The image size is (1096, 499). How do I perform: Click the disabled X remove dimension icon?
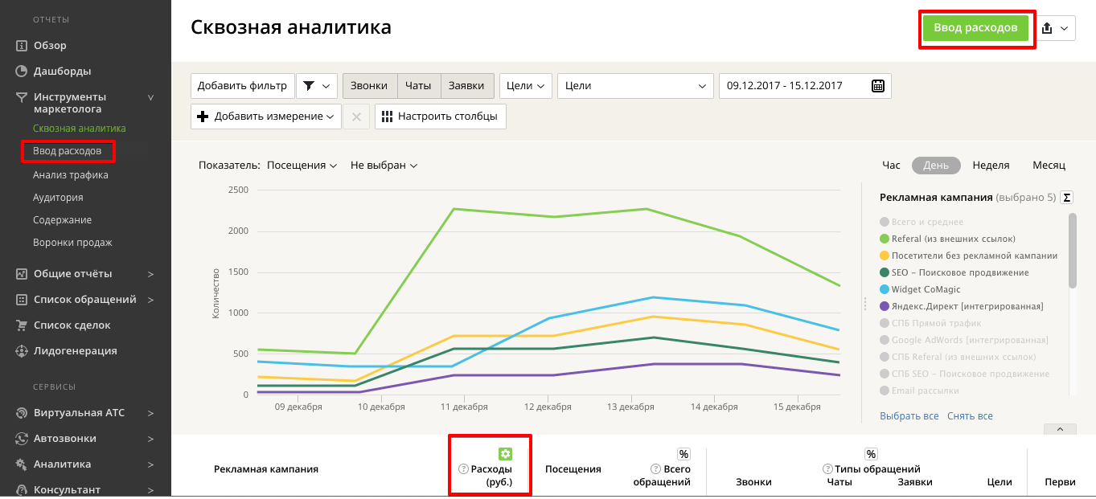pyautogui.click(x=356, y=117)
